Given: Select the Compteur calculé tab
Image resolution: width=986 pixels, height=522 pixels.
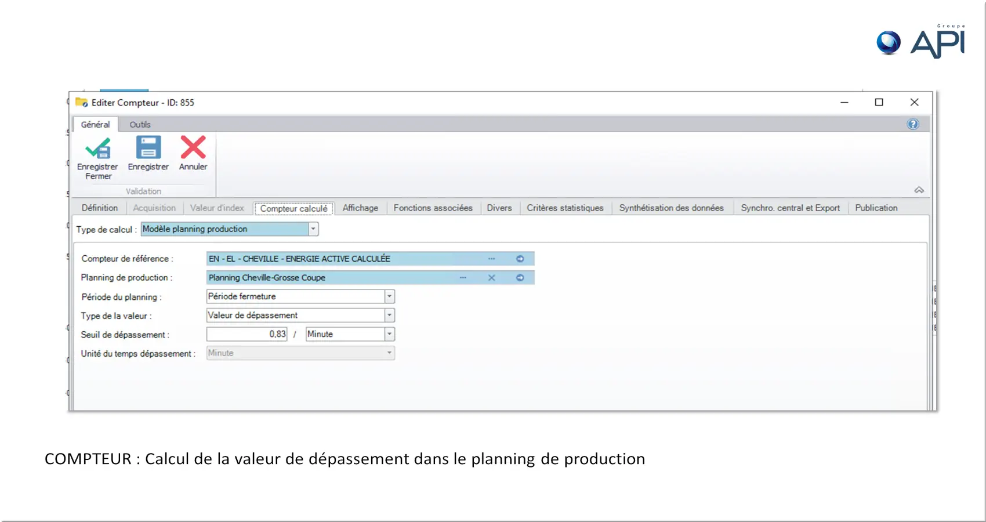Looking at the screenshot, I should [x=293, y=208].
